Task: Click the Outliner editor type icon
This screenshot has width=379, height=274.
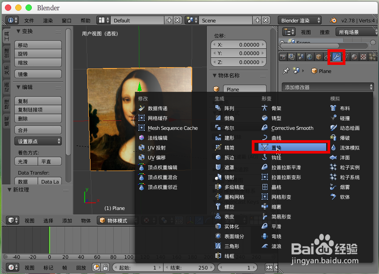Action: click(289, 32)
